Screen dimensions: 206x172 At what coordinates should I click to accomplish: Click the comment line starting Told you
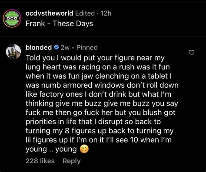95,58
